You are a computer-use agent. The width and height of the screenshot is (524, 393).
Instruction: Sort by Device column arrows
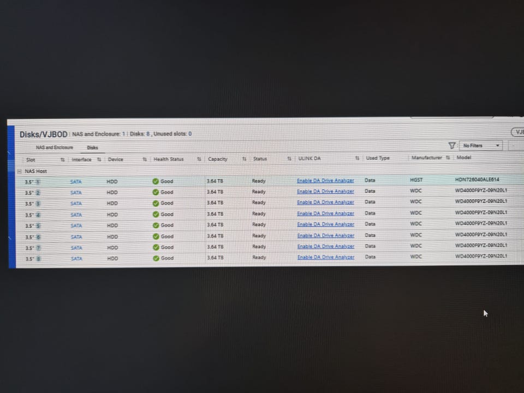coord(145,159)
